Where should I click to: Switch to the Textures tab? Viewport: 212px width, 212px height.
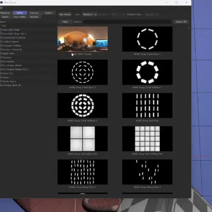(x=34, y=13)
